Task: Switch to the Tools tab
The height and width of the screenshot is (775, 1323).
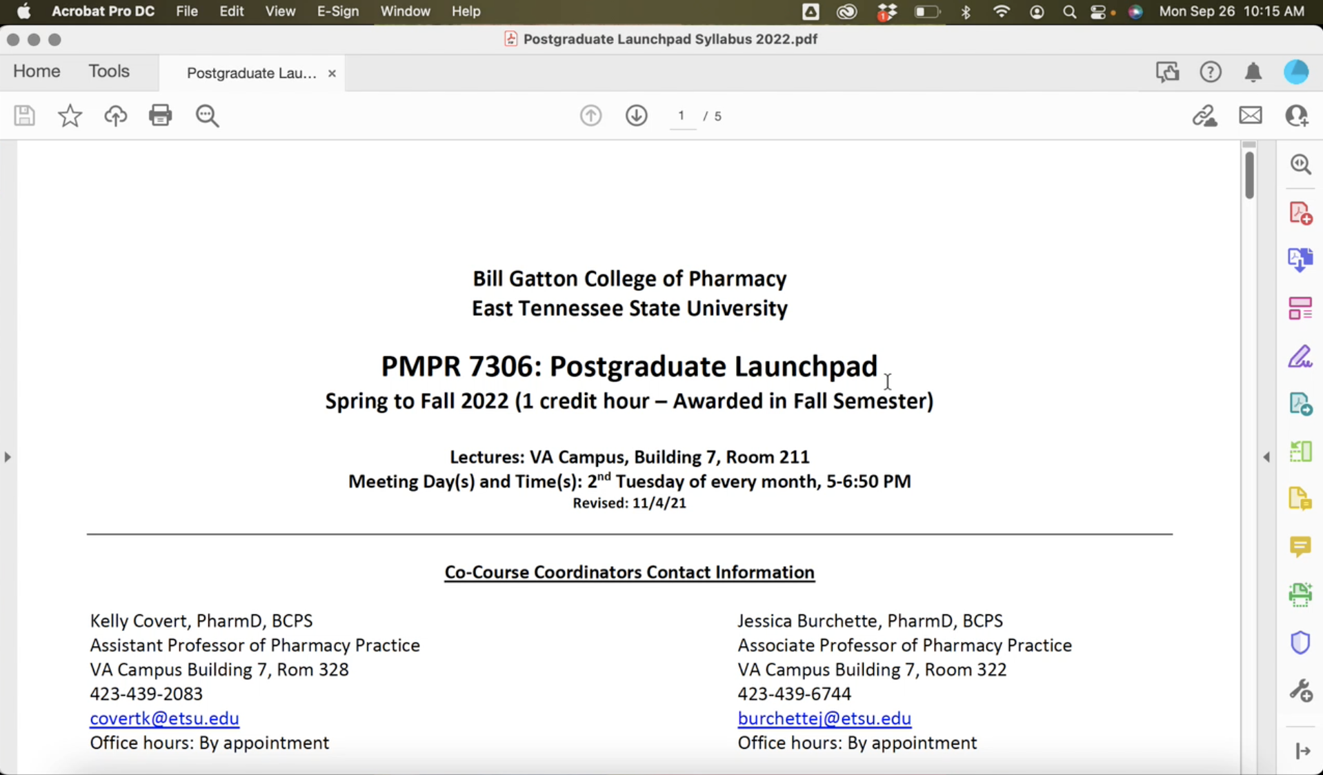Action: click(x=108, y=71)
